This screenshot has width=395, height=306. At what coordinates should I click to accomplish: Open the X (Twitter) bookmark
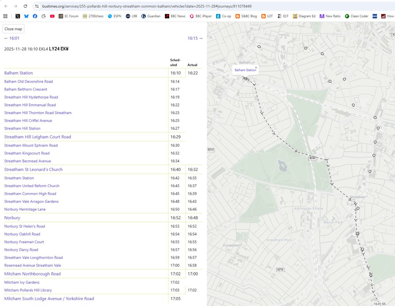(x=18, y=16)
